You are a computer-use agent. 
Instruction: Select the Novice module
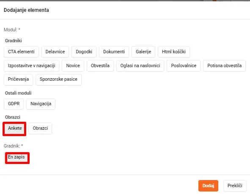(73, 66)
